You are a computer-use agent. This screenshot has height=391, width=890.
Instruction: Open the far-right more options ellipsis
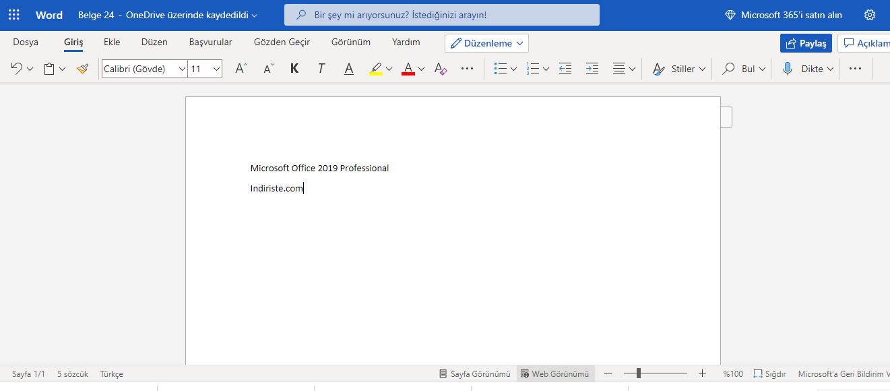click(856, 69)
